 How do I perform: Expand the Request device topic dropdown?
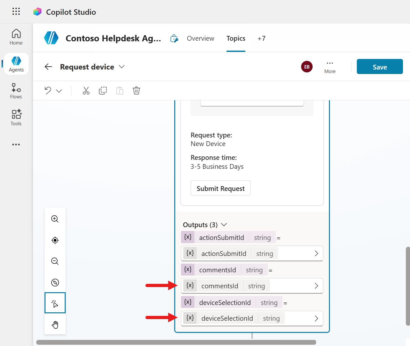tap(122, 67)
